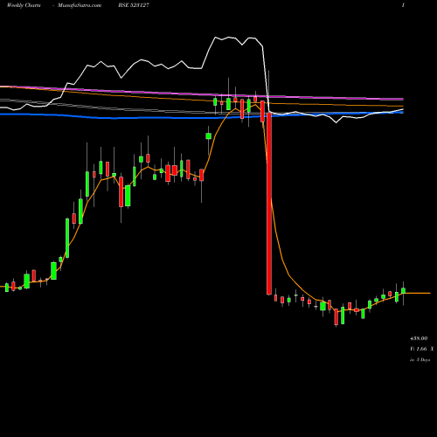Click the 'V: 1.66 X' volume text
This screenshot has height=437, width=437.
click(x=421, y=349)
